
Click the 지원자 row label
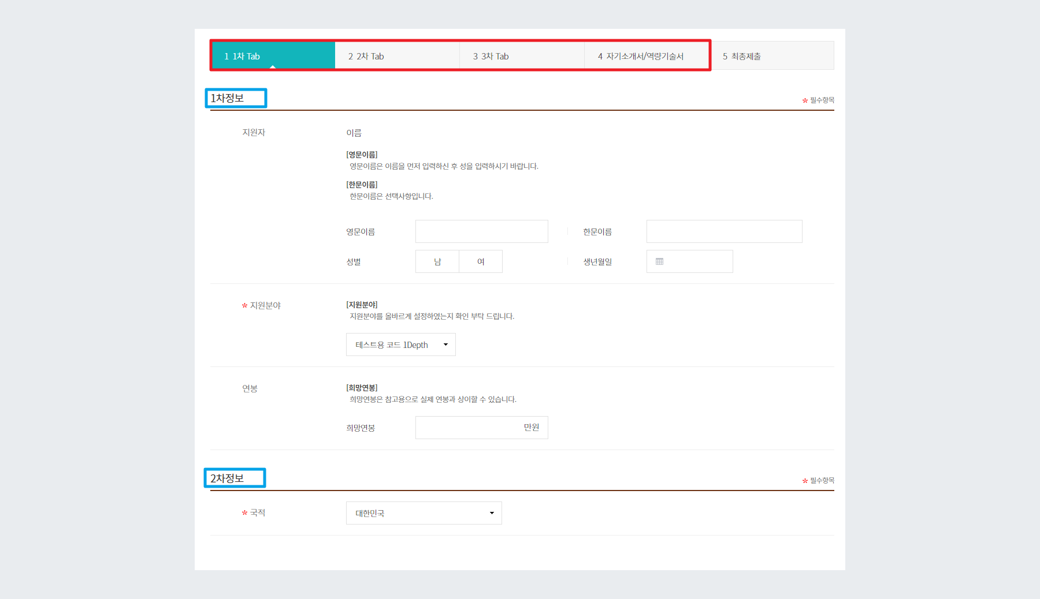point(254,132)
